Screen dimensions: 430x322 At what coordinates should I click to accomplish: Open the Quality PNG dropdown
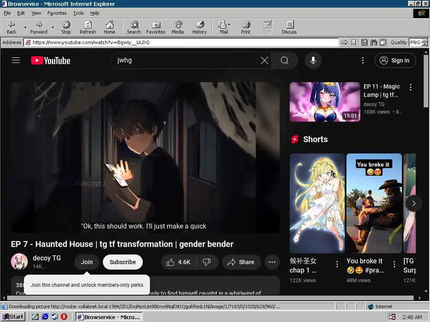425,42
